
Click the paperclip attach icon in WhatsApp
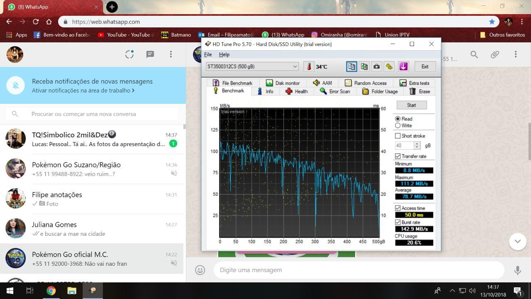[x=495, y=54]
